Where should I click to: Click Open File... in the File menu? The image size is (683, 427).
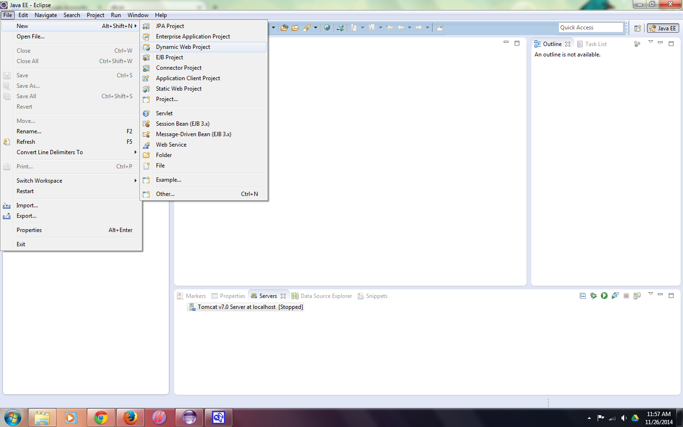[71, 37]
